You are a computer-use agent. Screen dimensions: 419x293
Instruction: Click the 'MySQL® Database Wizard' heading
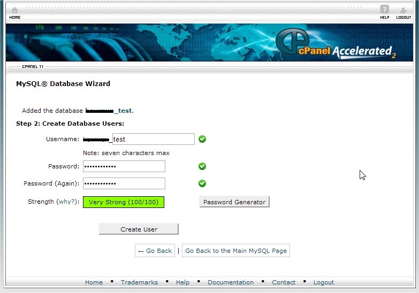click(63, 83)
